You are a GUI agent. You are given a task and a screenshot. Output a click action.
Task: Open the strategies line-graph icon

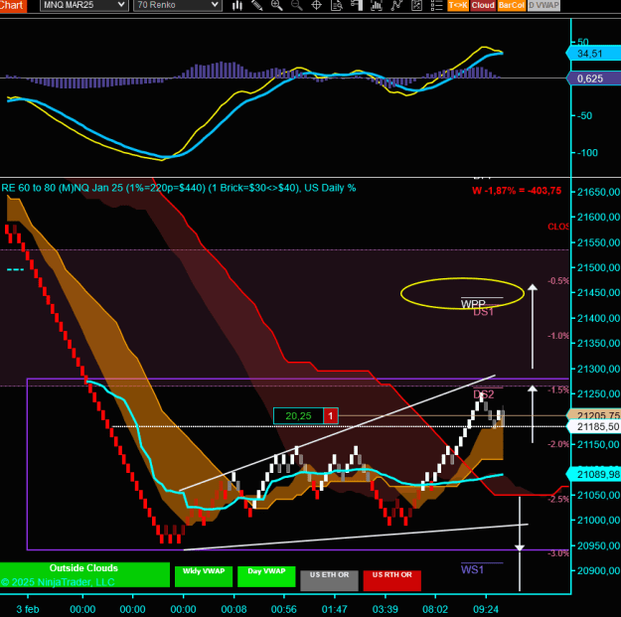[x=396, y=5]
